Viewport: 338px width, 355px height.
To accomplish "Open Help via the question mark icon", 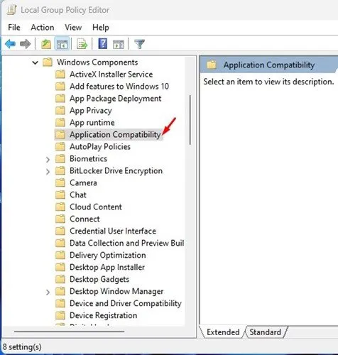I will coord(103,44).
